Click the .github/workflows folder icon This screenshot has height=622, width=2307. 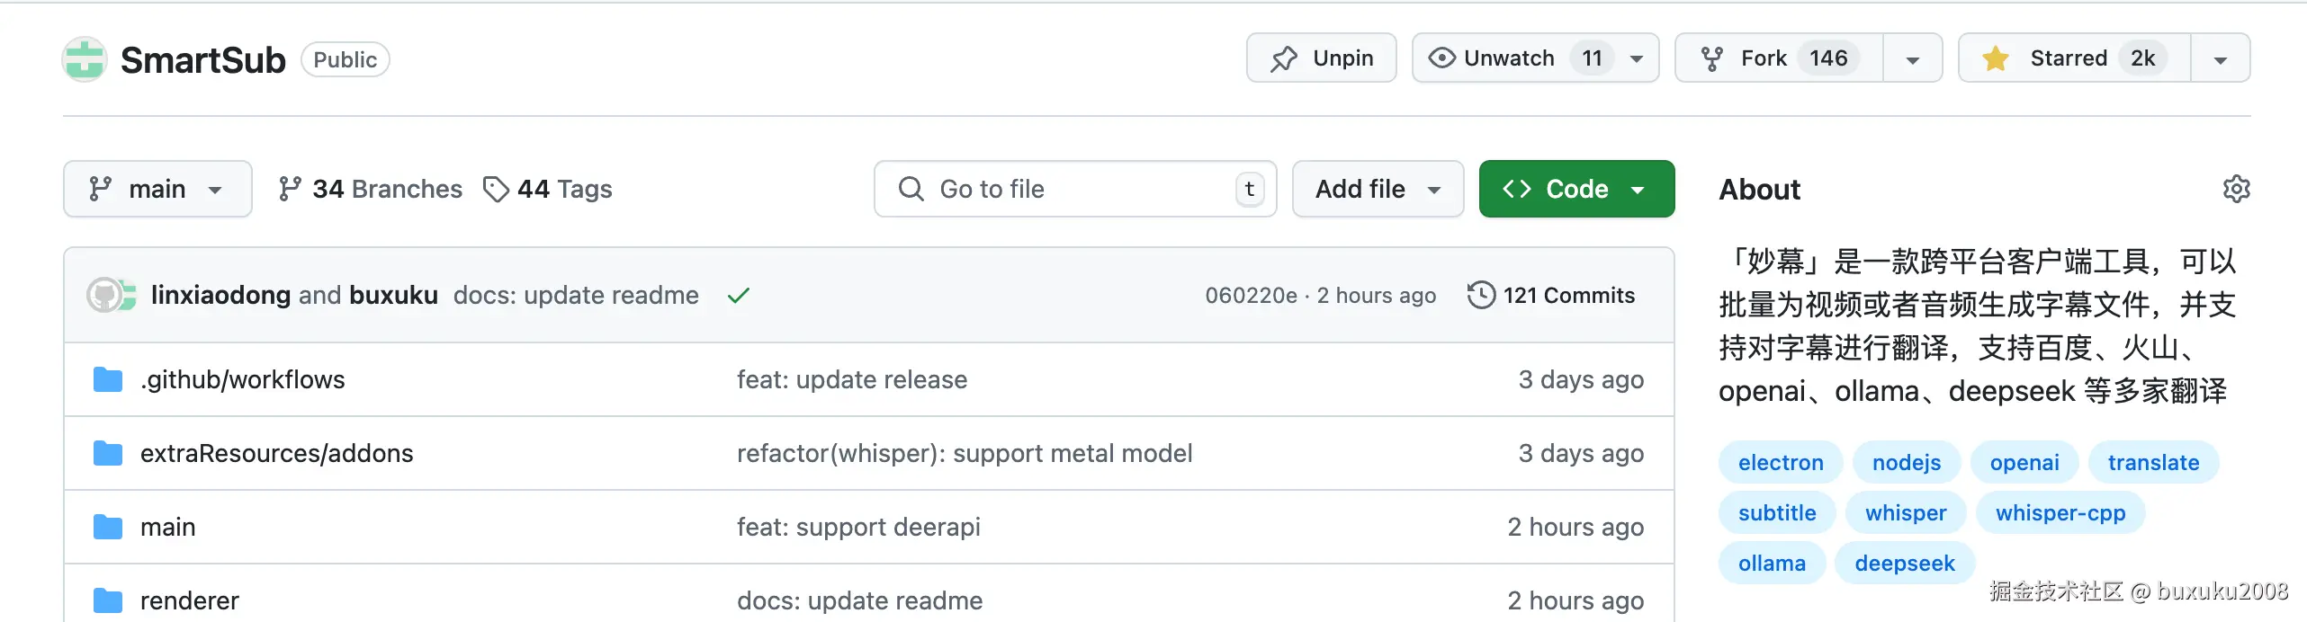click(x=108, y=380)
